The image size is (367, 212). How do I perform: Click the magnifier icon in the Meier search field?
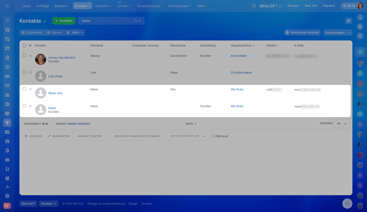[x=135, y=21]
